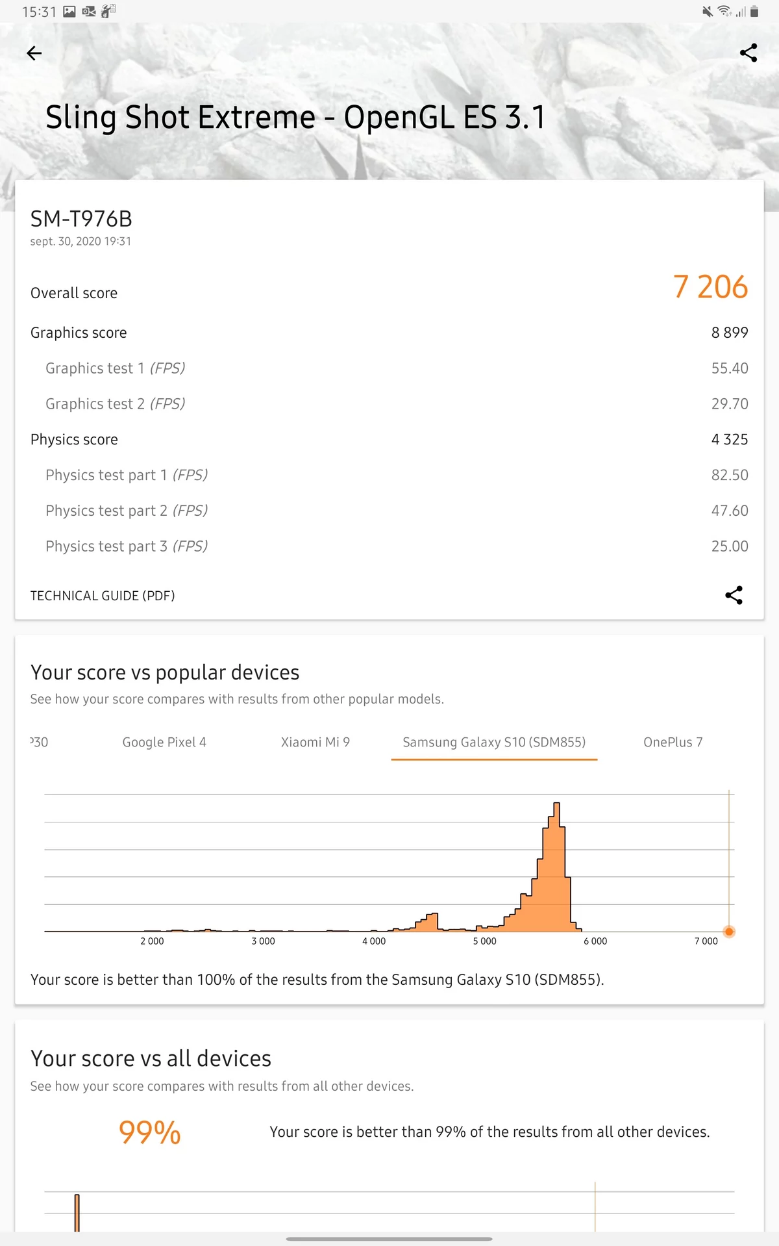This screenshot has width=779, height=1246.
Task: Tap the 99% percentile figure
Action: click(x=150, y=1132)
